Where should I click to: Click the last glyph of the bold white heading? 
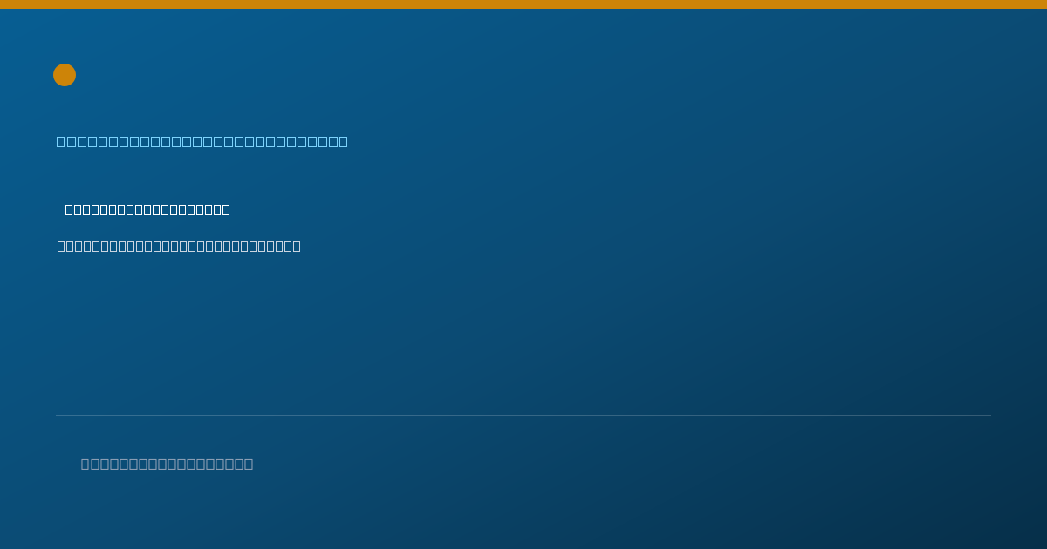[226, 210]
